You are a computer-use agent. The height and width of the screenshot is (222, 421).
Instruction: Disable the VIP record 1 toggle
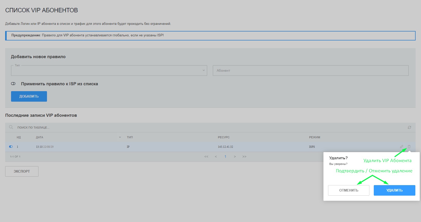[11, 147]
